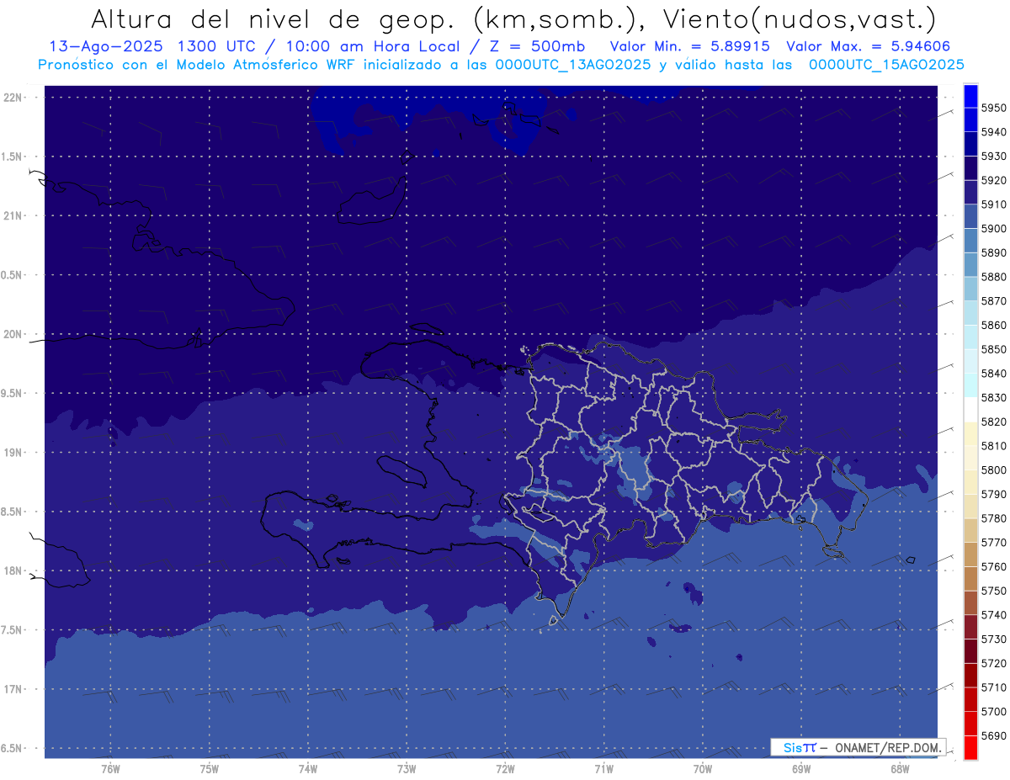The image size is (1010, 780).
Task: Select the "Valor Max. = 5.94606" text
Action: tap(868, 46)
